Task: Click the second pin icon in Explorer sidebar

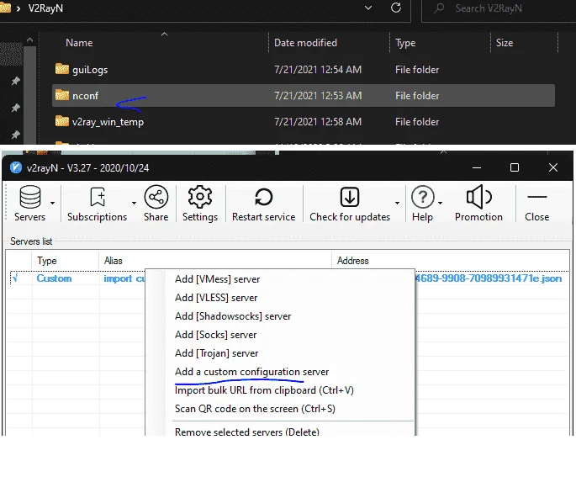Action: (x=15, y=108)
